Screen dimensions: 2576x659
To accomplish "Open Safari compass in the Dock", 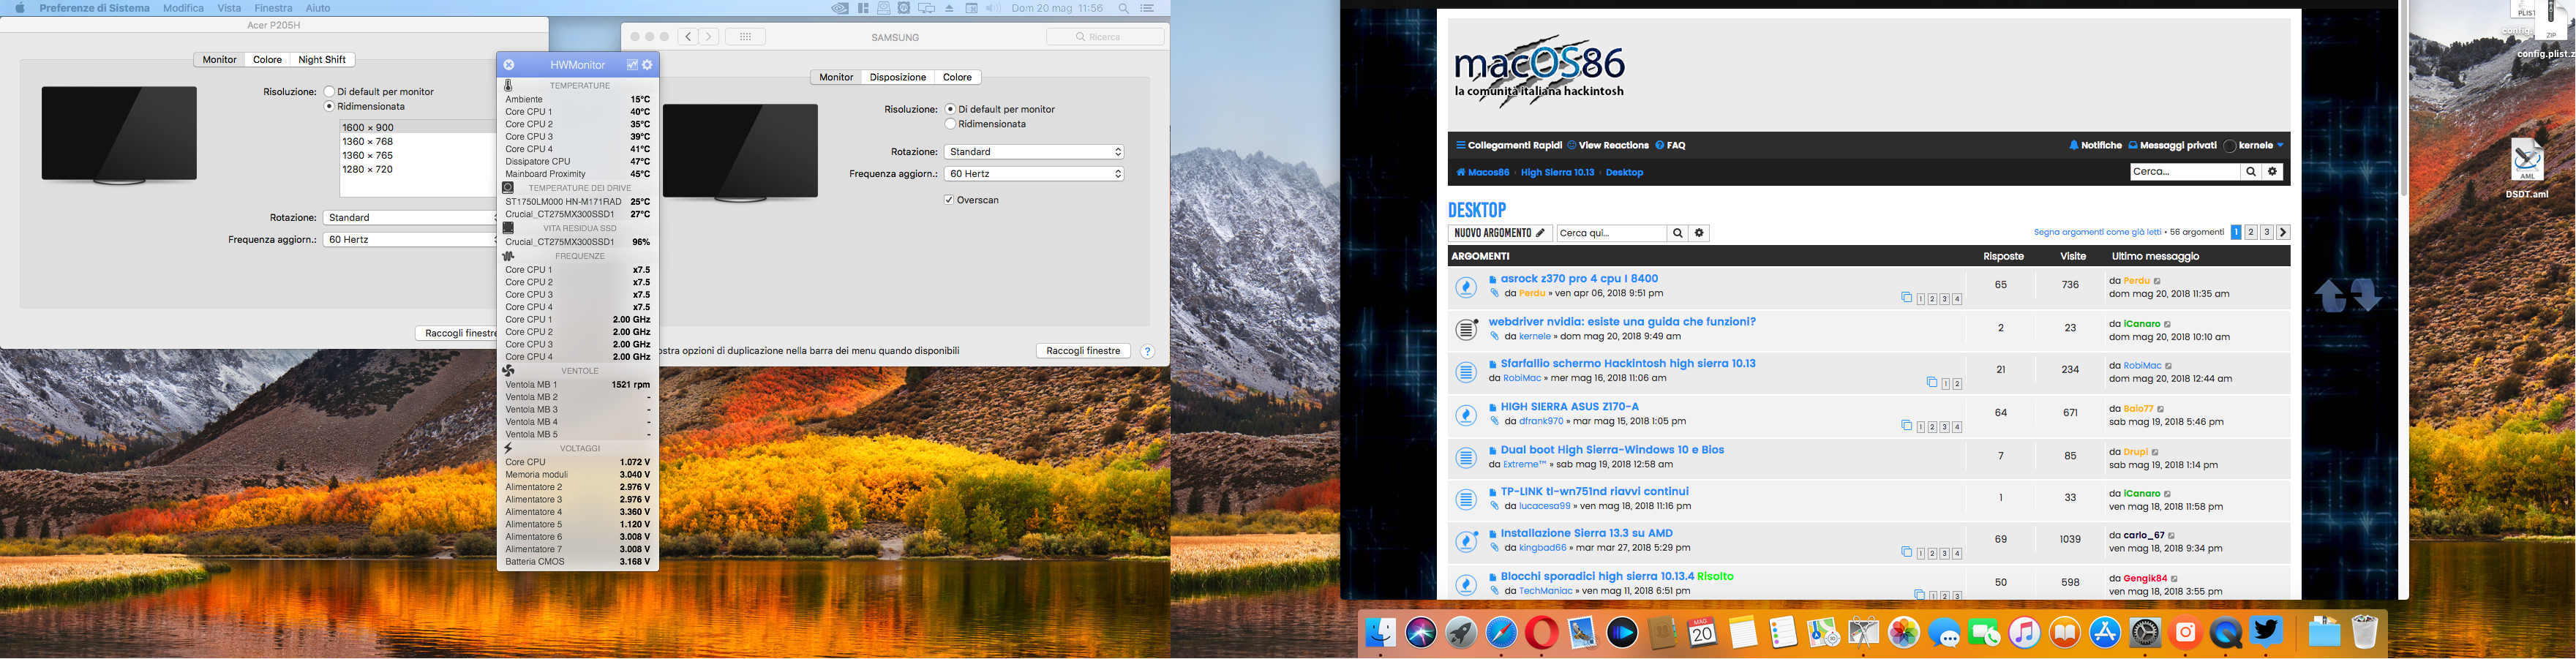I will (x=1501, y=633).
